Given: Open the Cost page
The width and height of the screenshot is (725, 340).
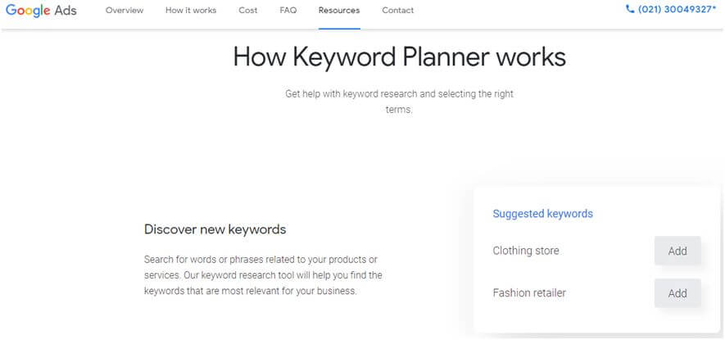Looking at the screenshot, I should pos(248,10).
